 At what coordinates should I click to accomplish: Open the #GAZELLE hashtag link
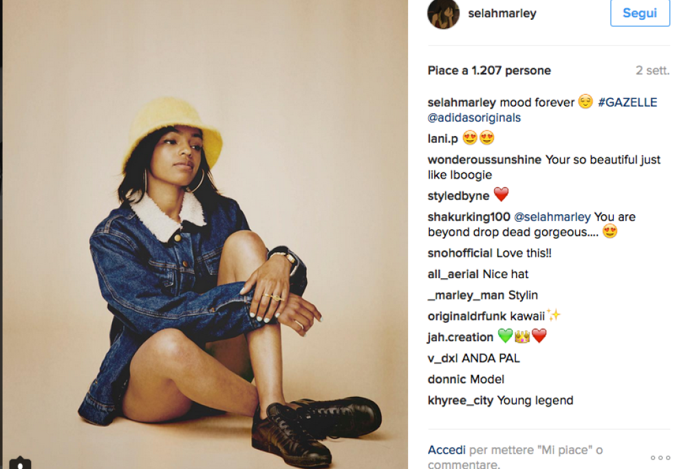[x=627, y=102]
